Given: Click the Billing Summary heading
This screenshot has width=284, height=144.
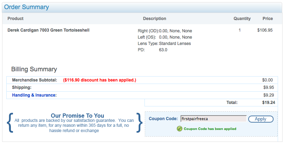Looking at the screenshot, I should coord(34,69).
